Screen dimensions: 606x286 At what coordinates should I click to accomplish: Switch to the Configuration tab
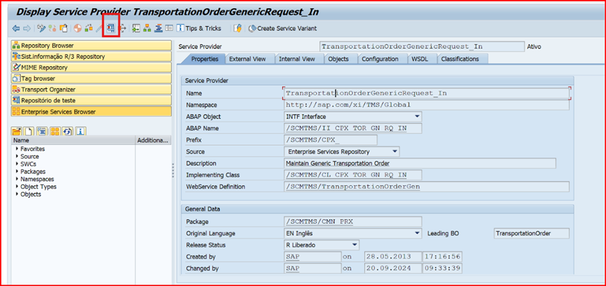[379, 60]
